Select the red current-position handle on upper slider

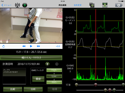[x=96, y=85]
